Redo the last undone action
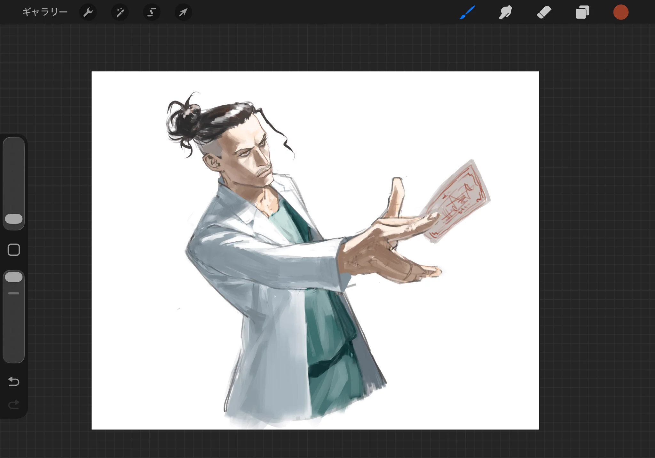655x458 pixels. click(x=14, y=405)
